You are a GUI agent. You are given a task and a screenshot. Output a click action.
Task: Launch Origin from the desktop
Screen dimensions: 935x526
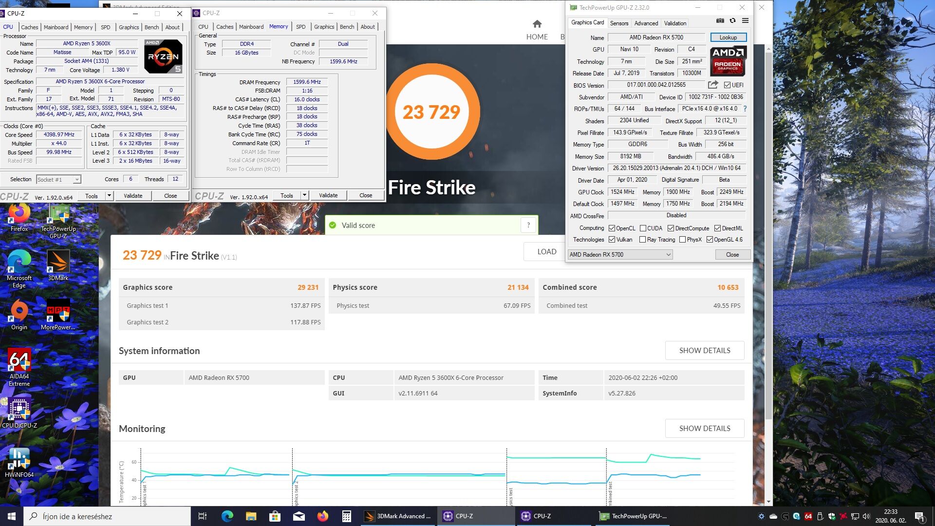click(x=19, y=316)
